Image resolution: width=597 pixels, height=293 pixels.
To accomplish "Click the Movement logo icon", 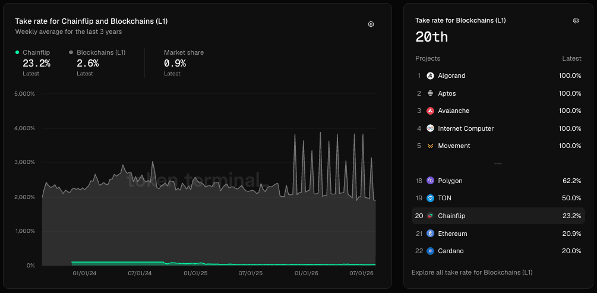I will point(430,146).
